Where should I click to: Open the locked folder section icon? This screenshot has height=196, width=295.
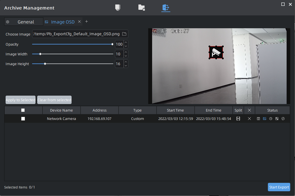click(x=141, y=8)
